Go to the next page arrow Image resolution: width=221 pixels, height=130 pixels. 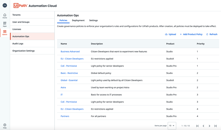point(209,126)
